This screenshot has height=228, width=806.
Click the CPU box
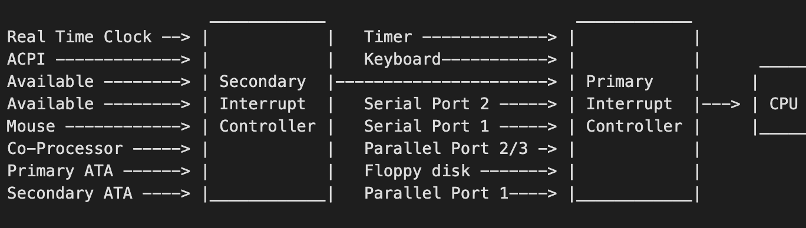(780, 103)
